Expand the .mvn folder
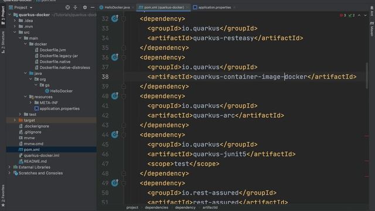Screen dimensions: 375x211 coord(15,26)
